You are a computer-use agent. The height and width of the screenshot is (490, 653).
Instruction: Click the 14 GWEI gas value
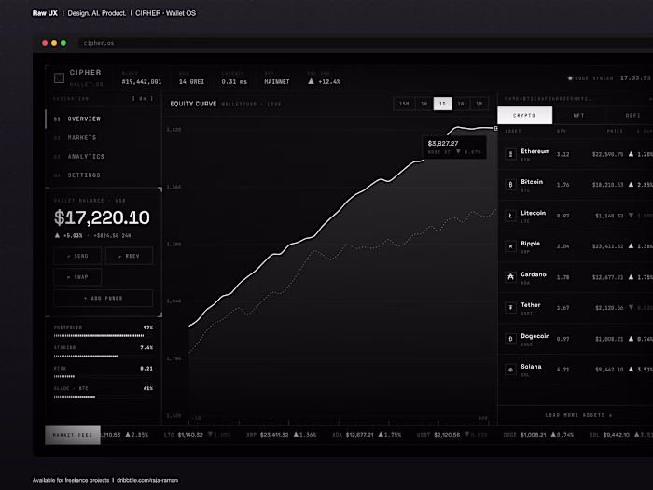[x=191, y=82]
